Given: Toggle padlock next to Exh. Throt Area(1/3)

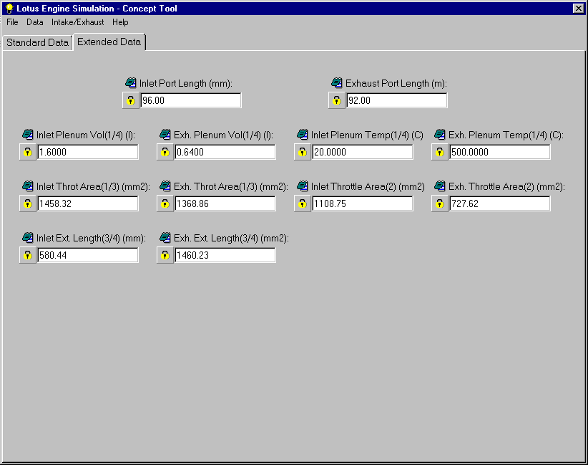Looking at the screenshot, I should [x=165, y=203].
